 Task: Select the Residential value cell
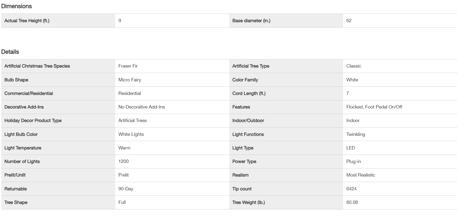[x=129, y=93]
